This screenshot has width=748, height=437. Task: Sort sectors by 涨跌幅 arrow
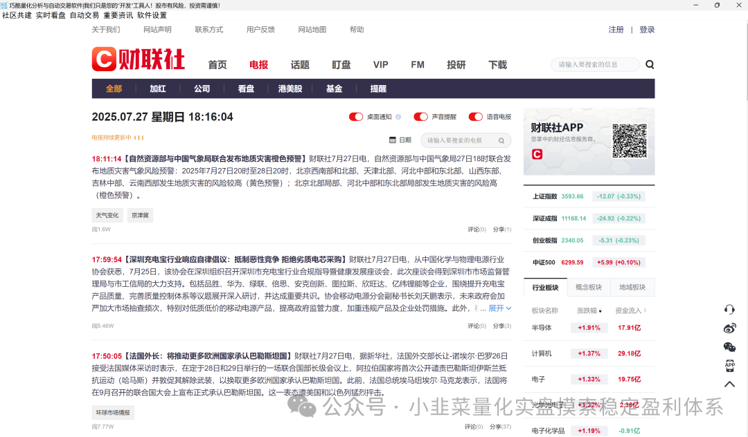(600, 311)
